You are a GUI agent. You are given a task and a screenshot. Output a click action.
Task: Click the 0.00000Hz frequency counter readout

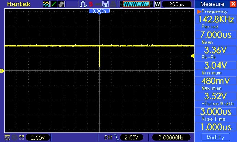pos(171,138)
